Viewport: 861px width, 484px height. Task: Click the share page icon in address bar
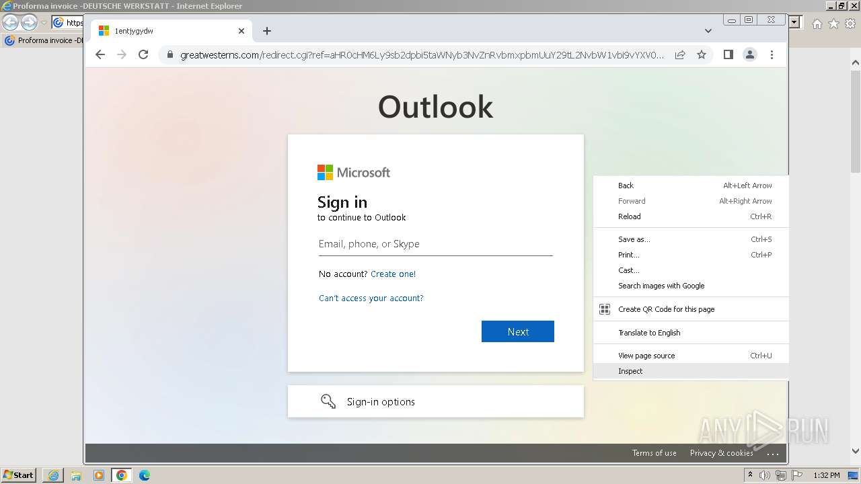pos(680,55)
